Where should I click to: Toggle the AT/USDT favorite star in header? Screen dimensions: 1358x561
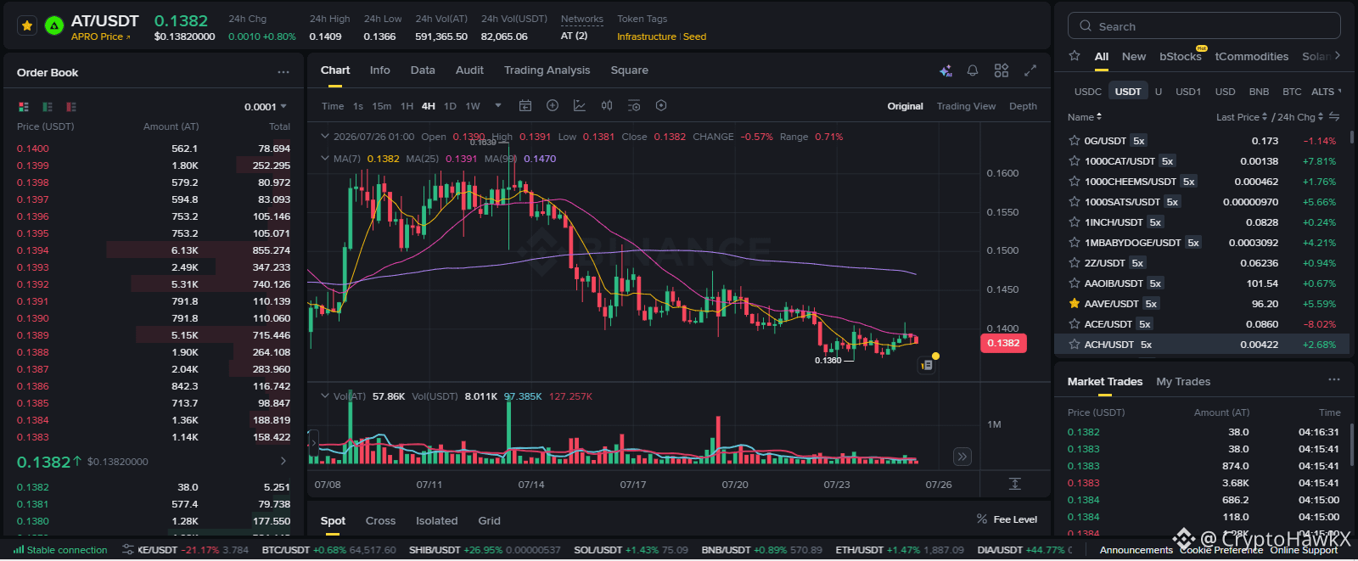[x=27, y=25]
